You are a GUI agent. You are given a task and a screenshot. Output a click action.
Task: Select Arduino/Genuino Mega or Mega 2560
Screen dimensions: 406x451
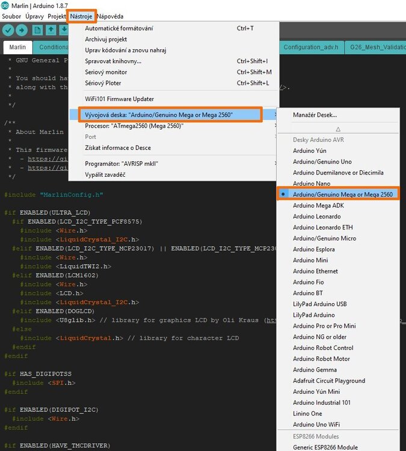[x=338, y=194]
